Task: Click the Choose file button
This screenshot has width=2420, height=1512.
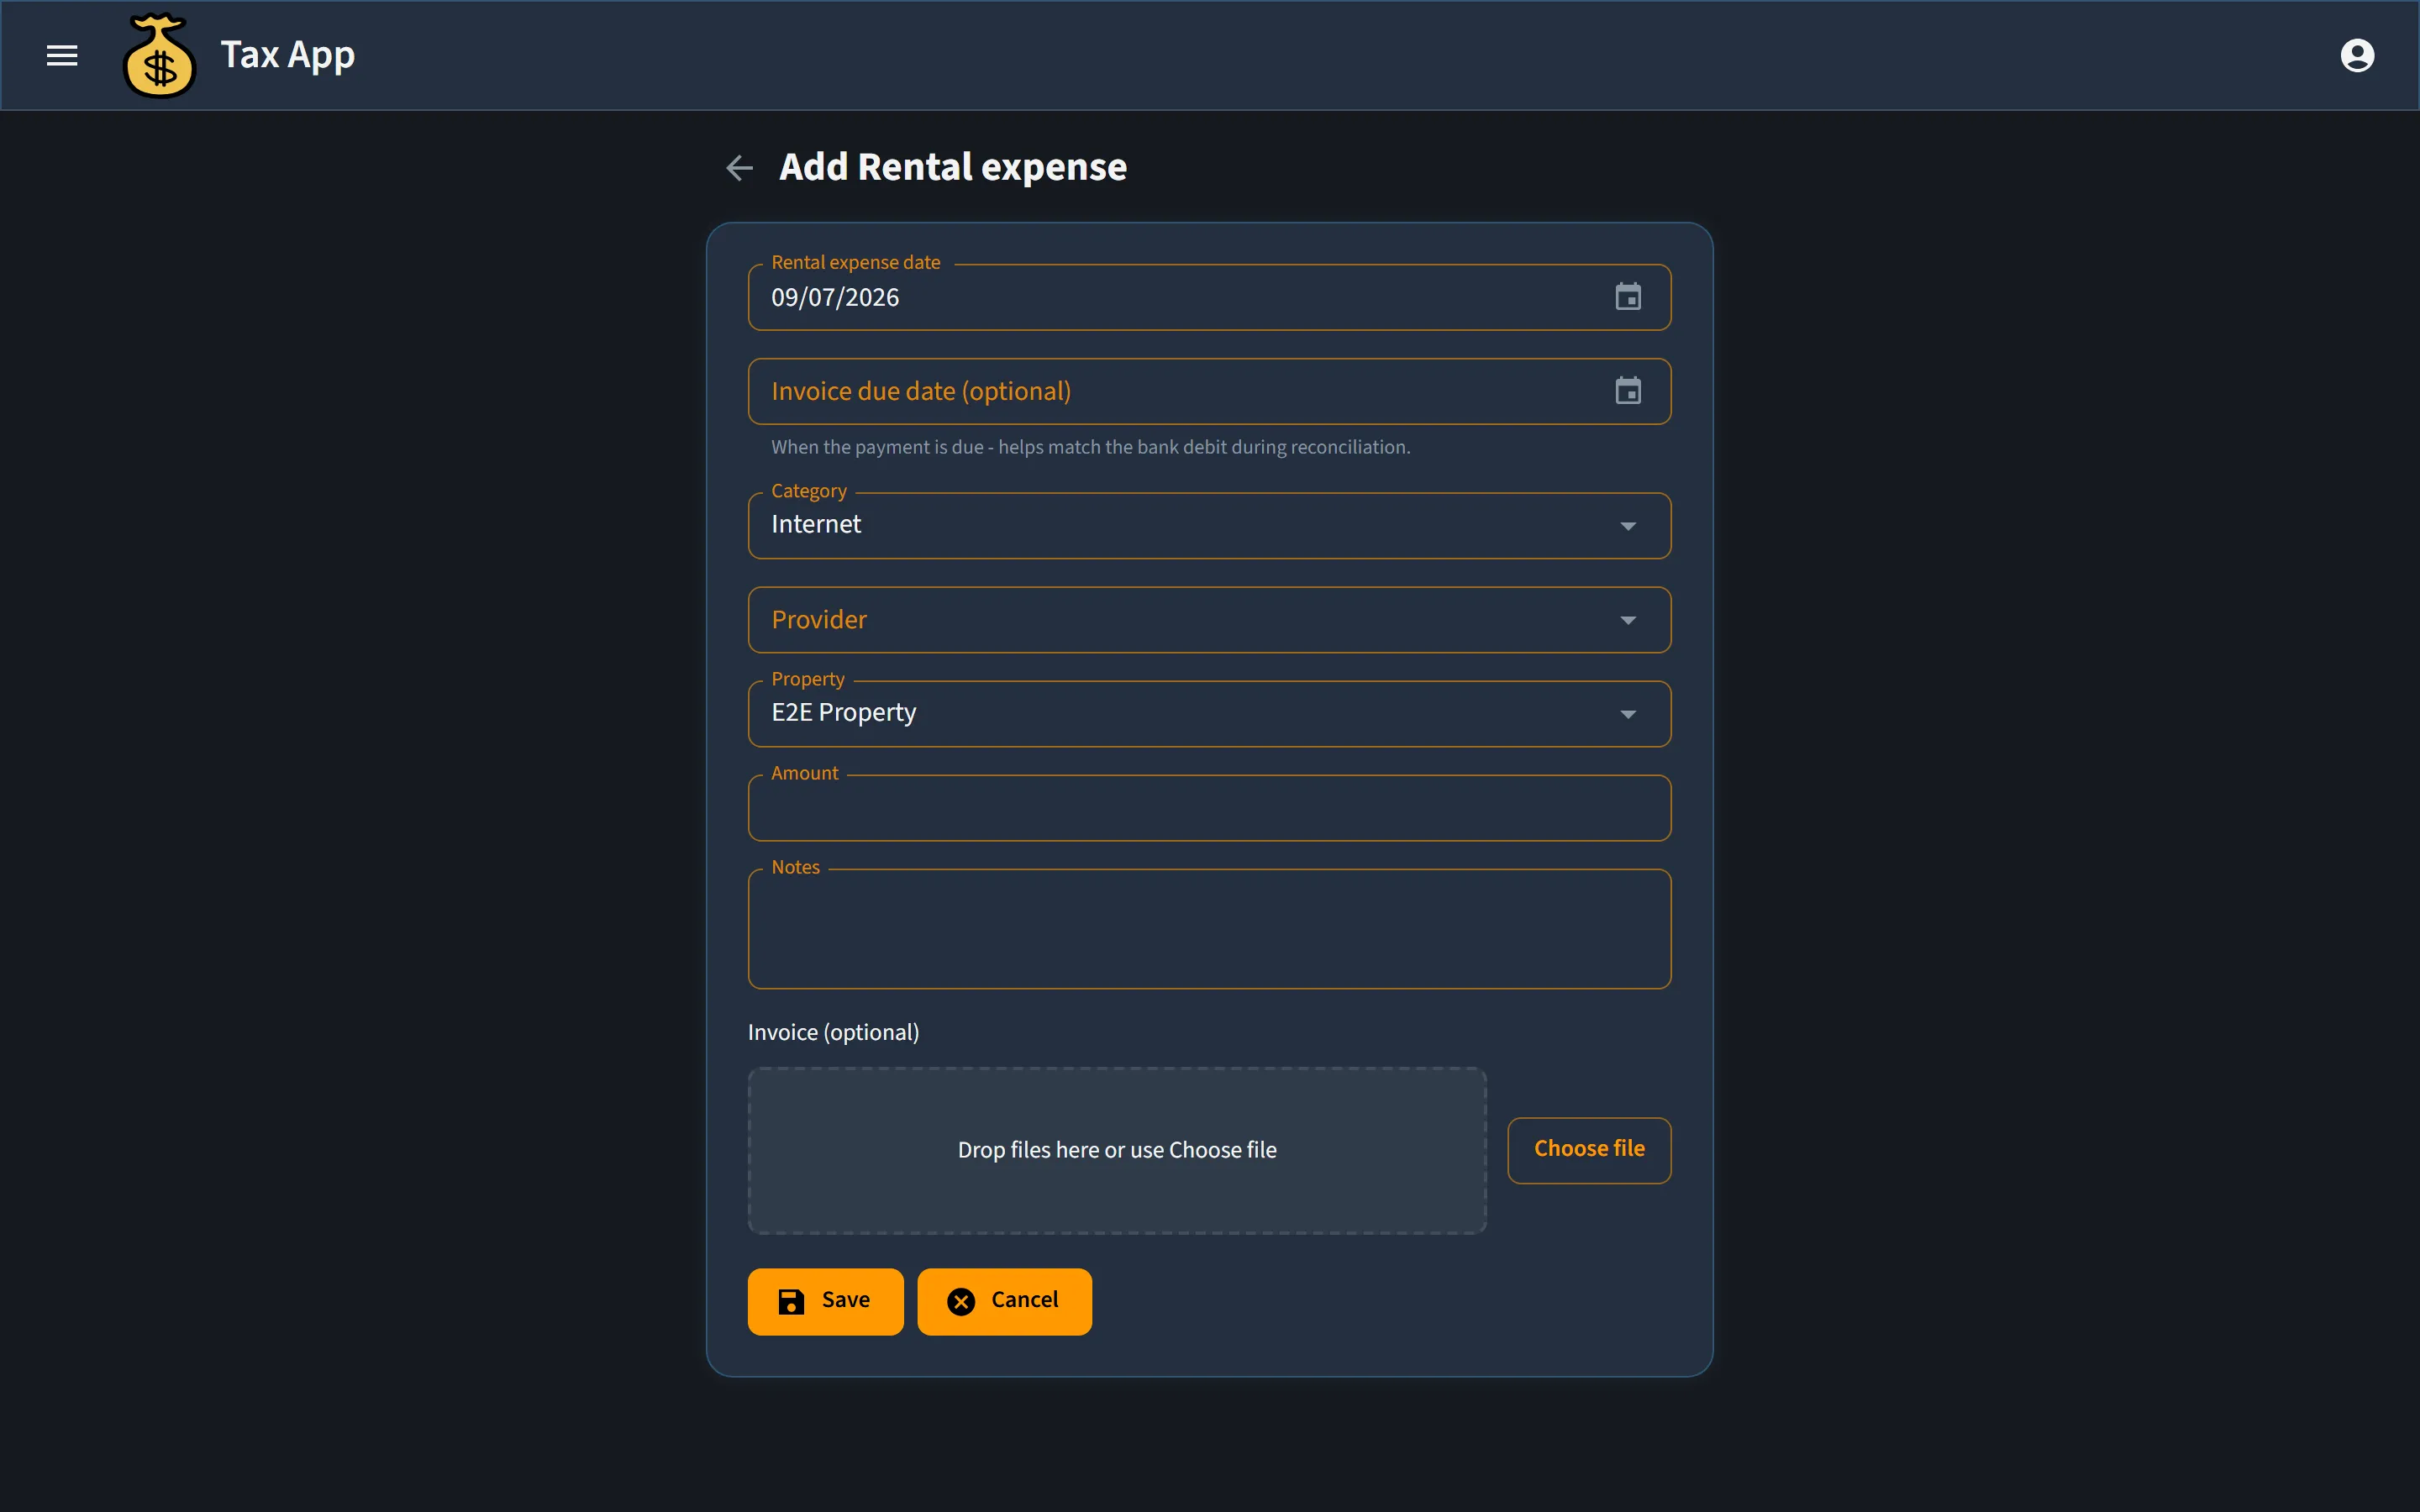Action: [1589, 1150]
